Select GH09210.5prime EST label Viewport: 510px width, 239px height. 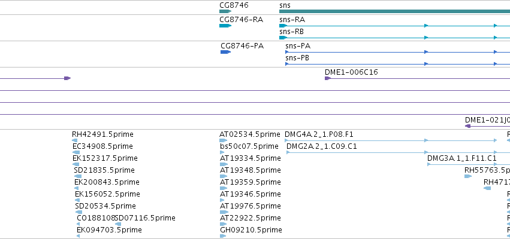(x=251, y=230)
